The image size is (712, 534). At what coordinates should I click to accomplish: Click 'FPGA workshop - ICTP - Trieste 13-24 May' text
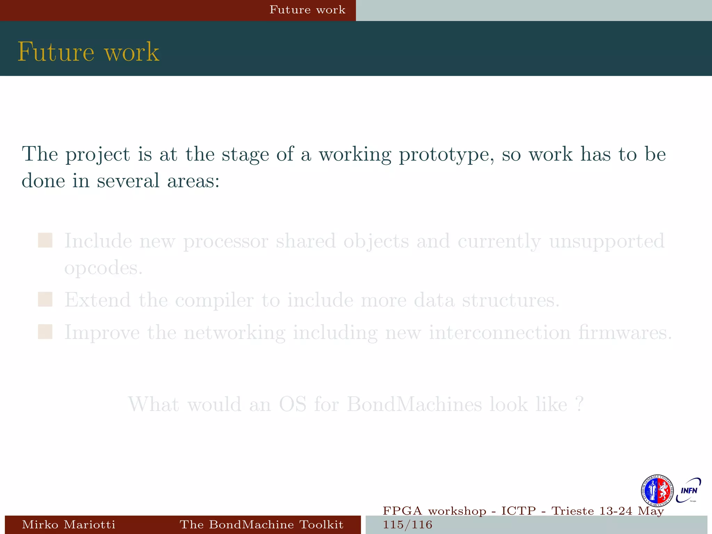coord(523,511)
